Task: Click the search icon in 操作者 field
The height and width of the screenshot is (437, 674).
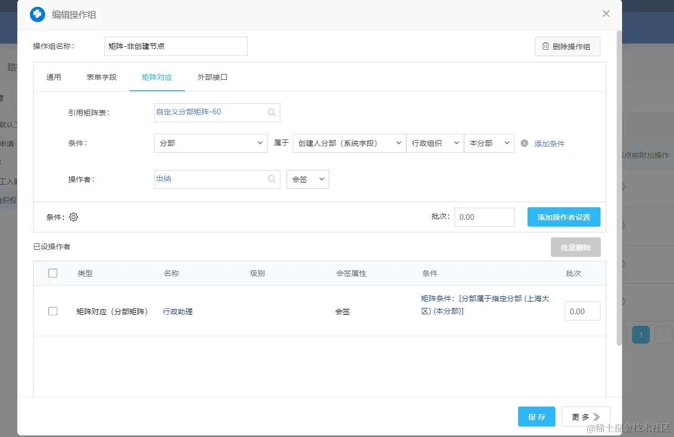Action: pos(272,179)
